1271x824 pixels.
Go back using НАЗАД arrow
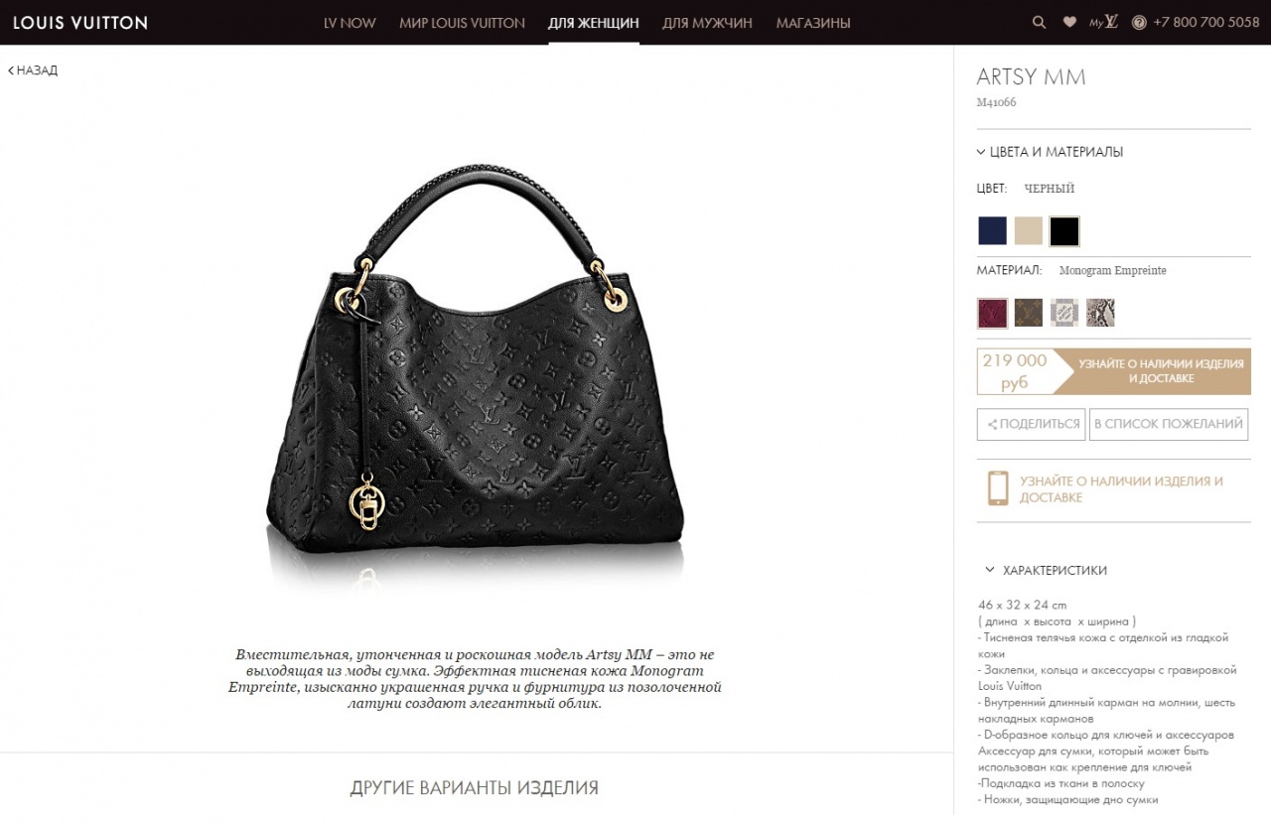click(x=33, y=70)
